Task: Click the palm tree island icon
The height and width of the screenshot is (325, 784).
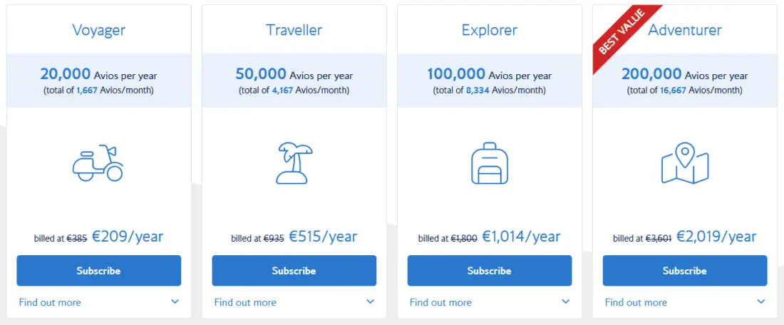Action: [x=294, y=162]
